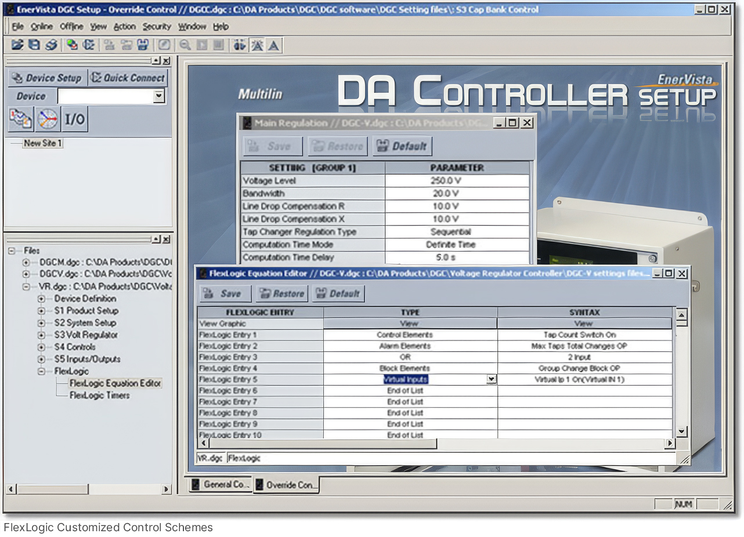Select FlexLogic Equation Editor in the Files tree
Viewport: 744px width, 537px height.
115,383
